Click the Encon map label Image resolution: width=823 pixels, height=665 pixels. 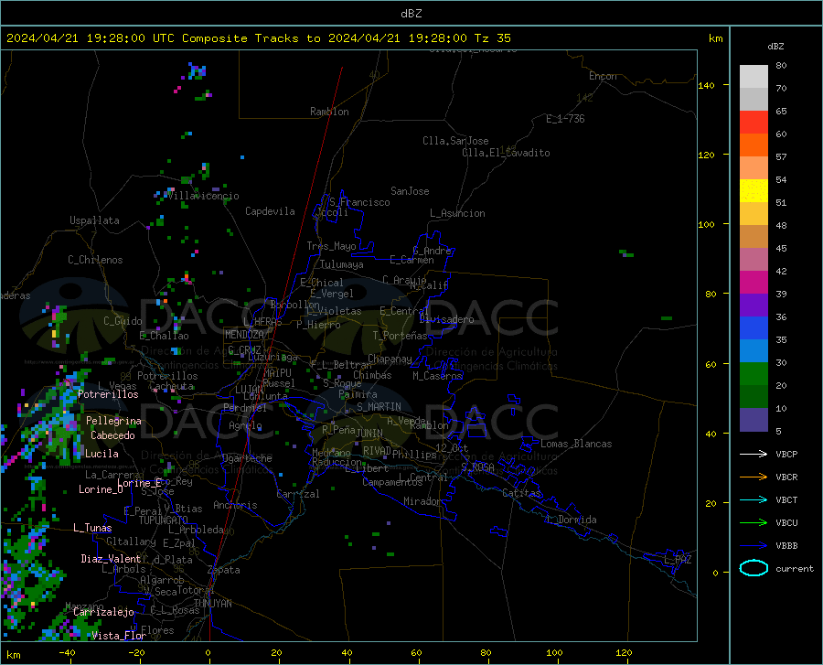point(603,76)
